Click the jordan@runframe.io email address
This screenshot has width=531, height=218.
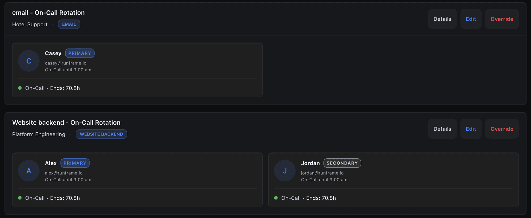[322, 173]
